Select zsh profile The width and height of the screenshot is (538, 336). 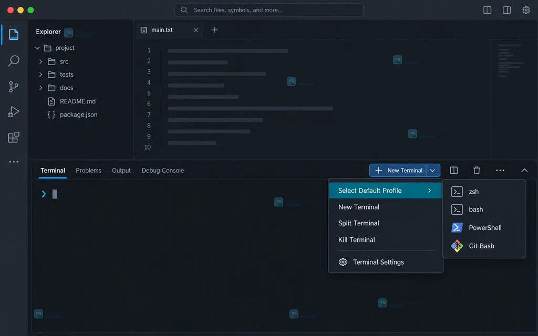(484, 192)
